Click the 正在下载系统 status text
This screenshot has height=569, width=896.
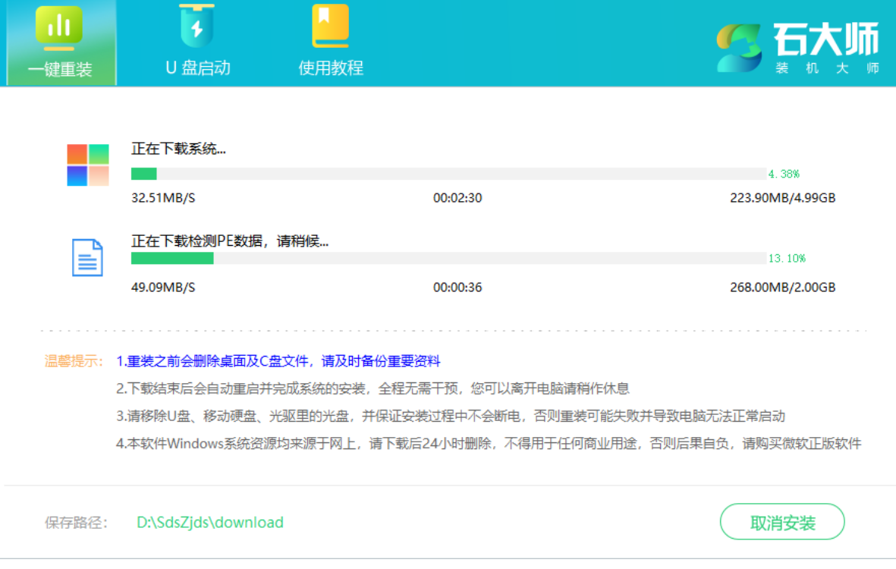tap(178, 149)
